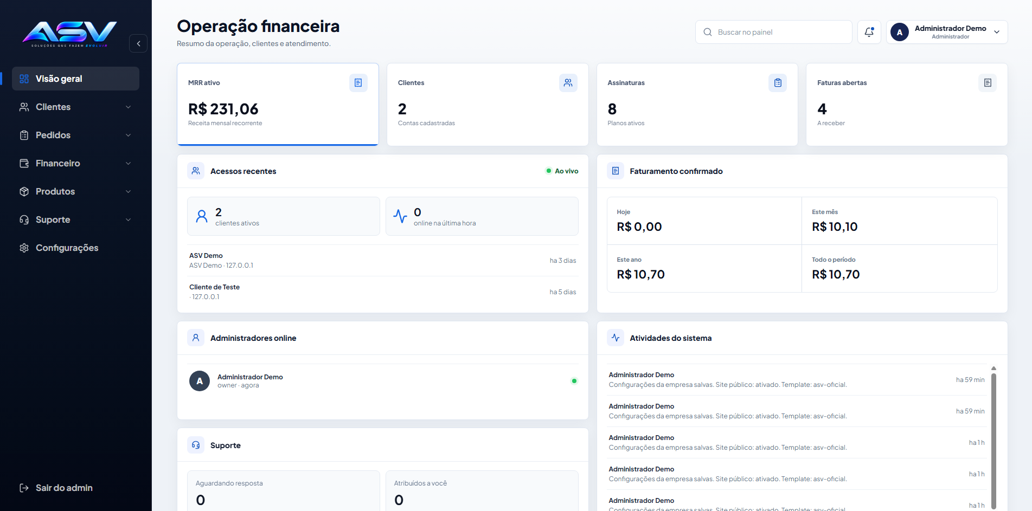The image size is (1032, 511).
Task: Go to Visão geral in sidebar
Action: [x=76, y=79]
